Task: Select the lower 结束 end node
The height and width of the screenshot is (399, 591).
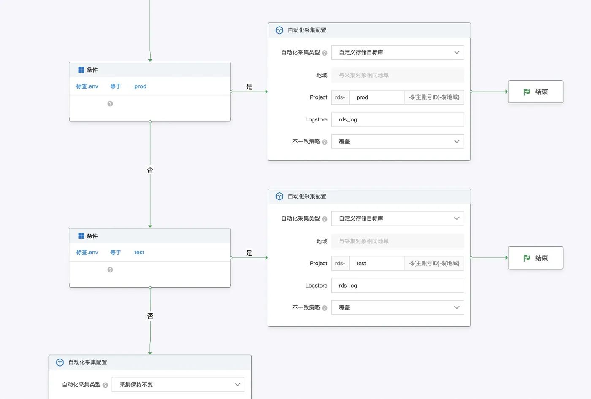Action: click(535, 258)
